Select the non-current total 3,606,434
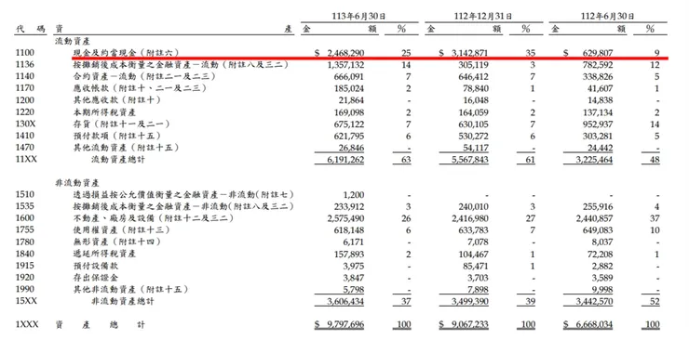 [x=345, y=301]
